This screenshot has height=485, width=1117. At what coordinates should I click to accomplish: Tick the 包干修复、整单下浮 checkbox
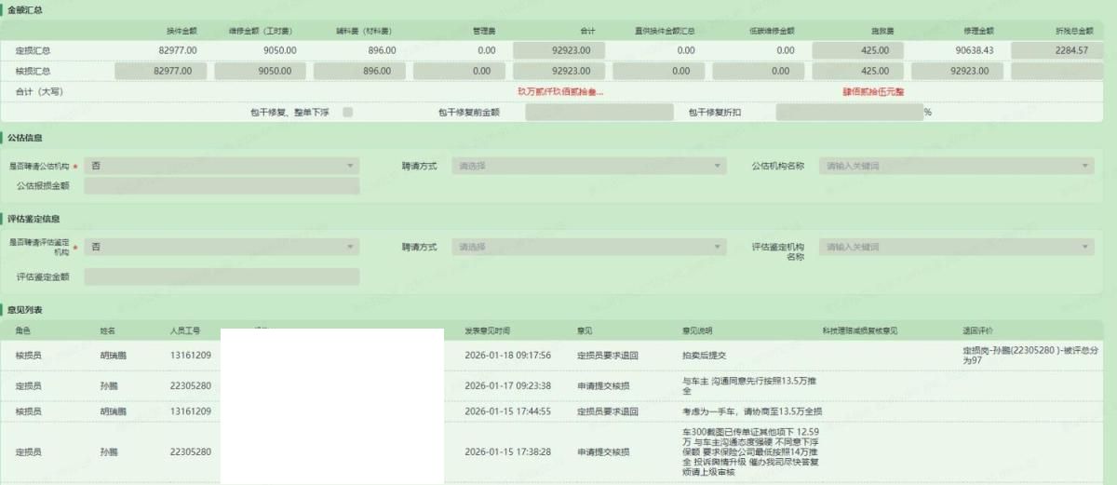click(x=347, y=112)
